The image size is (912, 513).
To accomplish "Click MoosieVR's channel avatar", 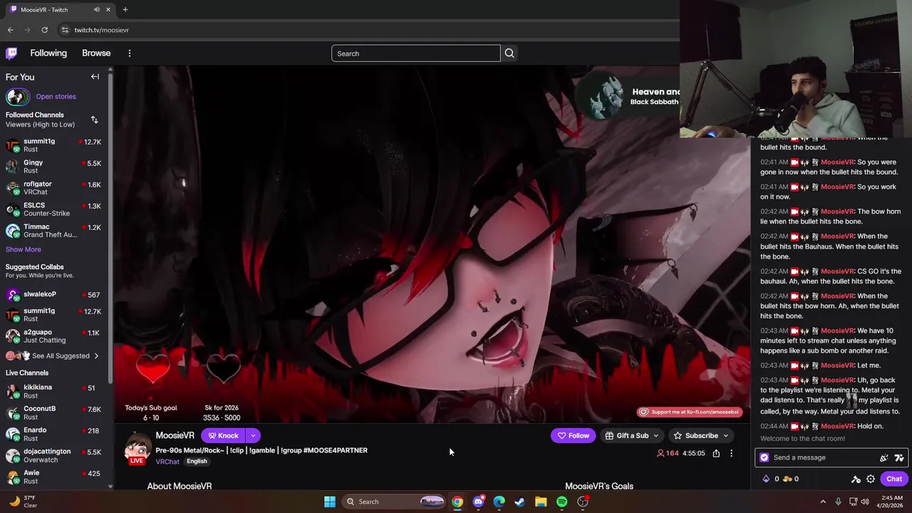I will coord(138,447).
